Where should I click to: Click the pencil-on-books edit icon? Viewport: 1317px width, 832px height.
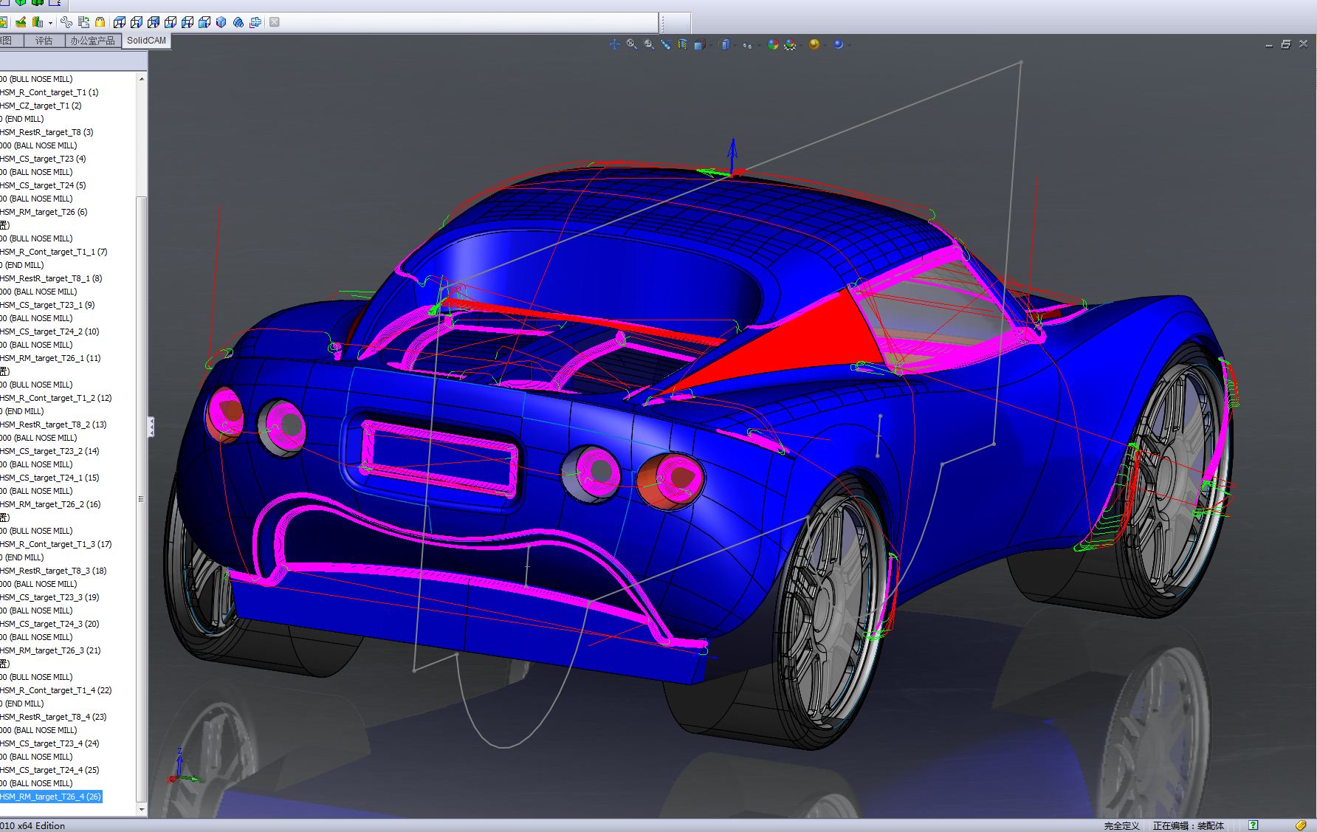[21, 22]
